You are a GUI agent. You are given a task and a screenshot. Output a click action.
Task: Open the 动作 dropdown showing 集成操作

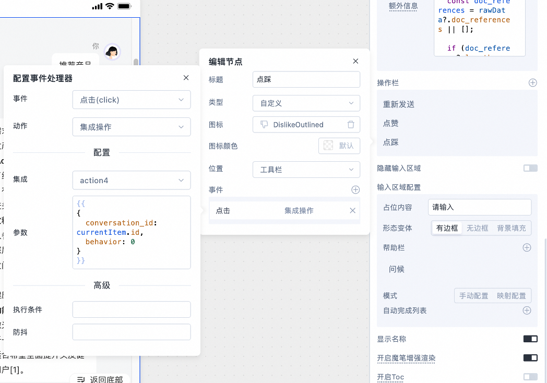(x=132, y=127)
